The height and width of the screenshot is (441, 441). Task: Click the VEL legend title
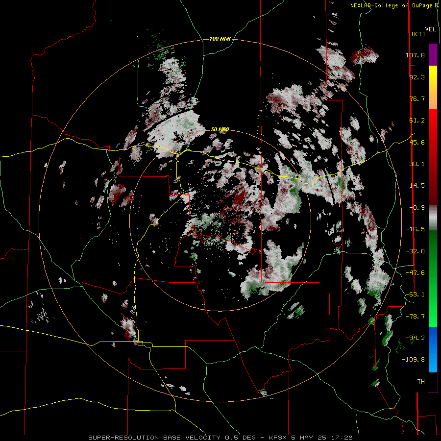pos(430,29)
